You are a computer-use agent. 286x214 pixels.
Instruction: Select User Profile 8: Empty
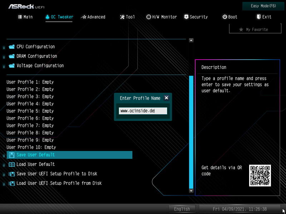click(x=30, y=133)
